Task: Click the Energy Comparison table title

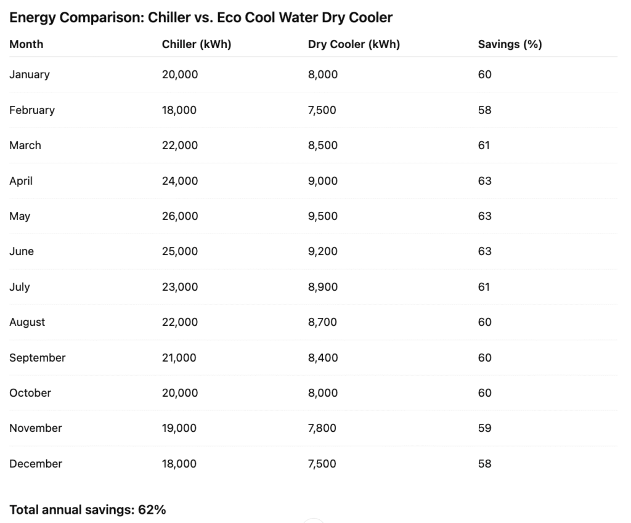Action: click(x=201, y=17)
